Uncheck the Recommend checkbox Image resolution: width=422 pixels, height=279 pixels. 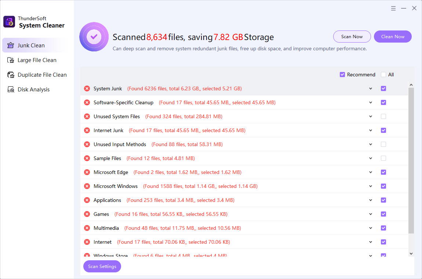pos(342,75)
